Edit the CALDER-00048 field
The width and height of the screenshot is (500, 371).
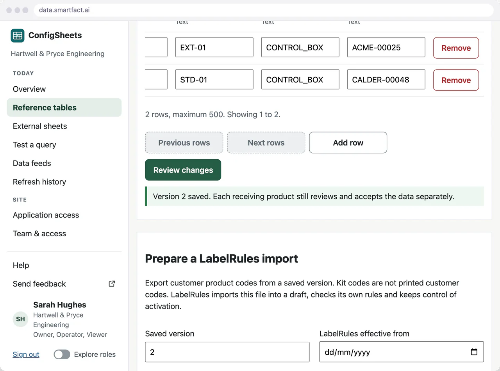386,79
